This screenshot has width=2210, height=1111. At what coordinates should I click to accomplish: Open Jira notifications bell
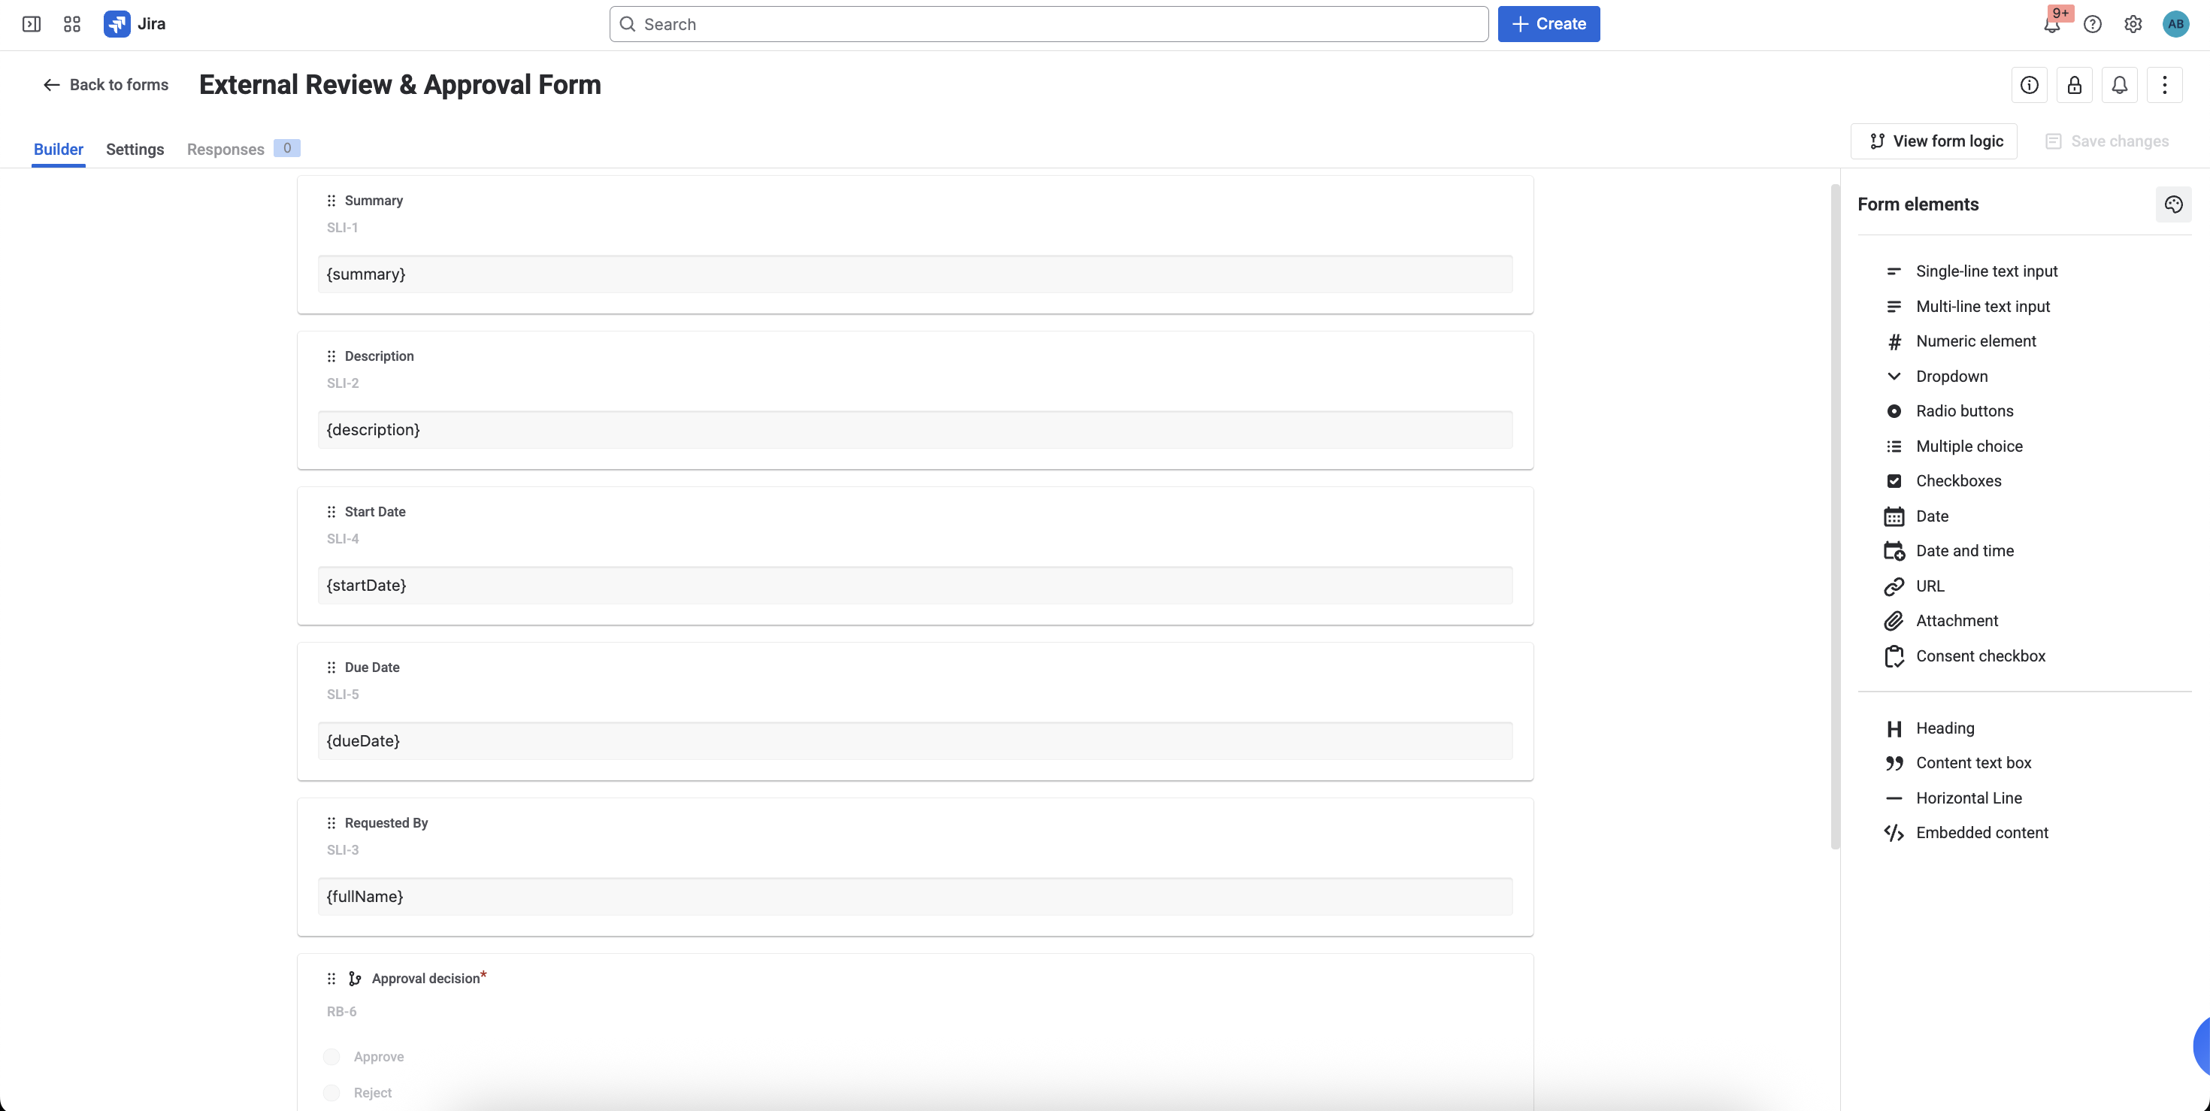coord(2051,24)
